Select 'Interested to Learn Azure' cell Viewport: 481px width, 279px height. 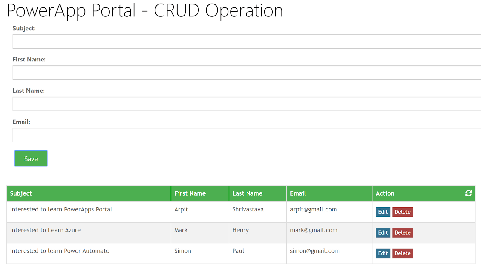click(x=89, y=232)
